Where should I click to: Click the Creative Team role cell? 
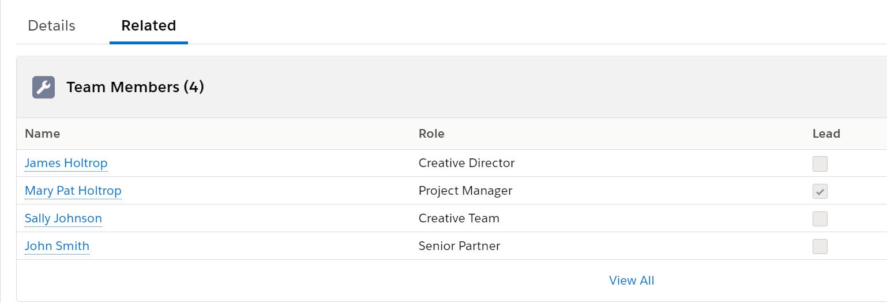coord(459,218)
